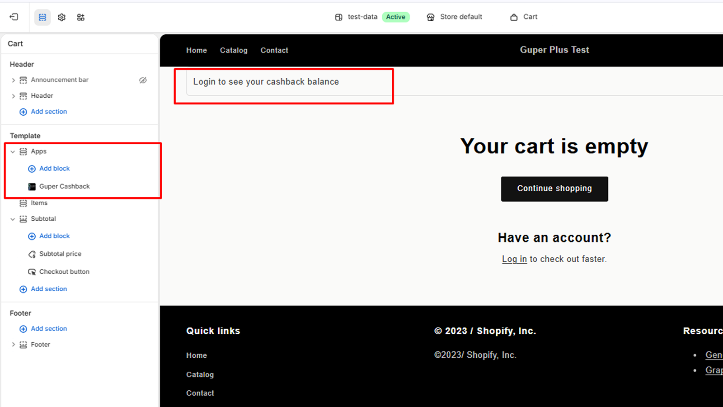Click the Active status badge
Viewport: 723px width, 407px height.
pyautogui.click(x=395, y=17)
